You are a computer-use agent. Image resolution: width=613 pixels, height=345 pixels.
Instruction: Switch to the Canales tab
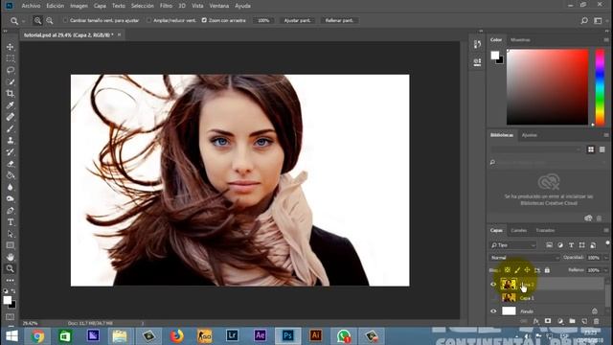coord(519,230)
